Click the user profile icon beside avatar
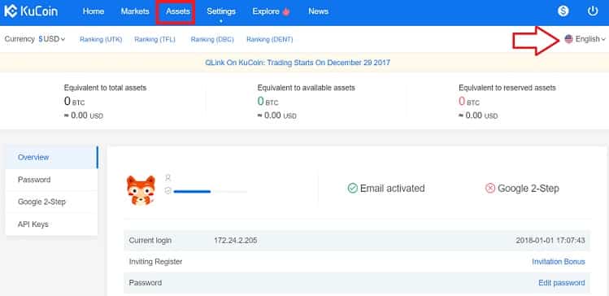This screenshot has height=296, width=609. coord(167,178)
